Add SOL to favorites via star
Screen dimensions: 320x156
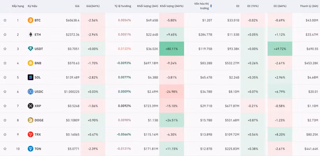point(5,77)
